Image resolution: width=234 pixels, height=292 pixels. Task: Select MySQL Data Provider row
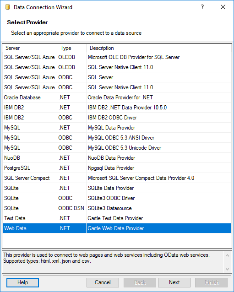coord(117,128)
